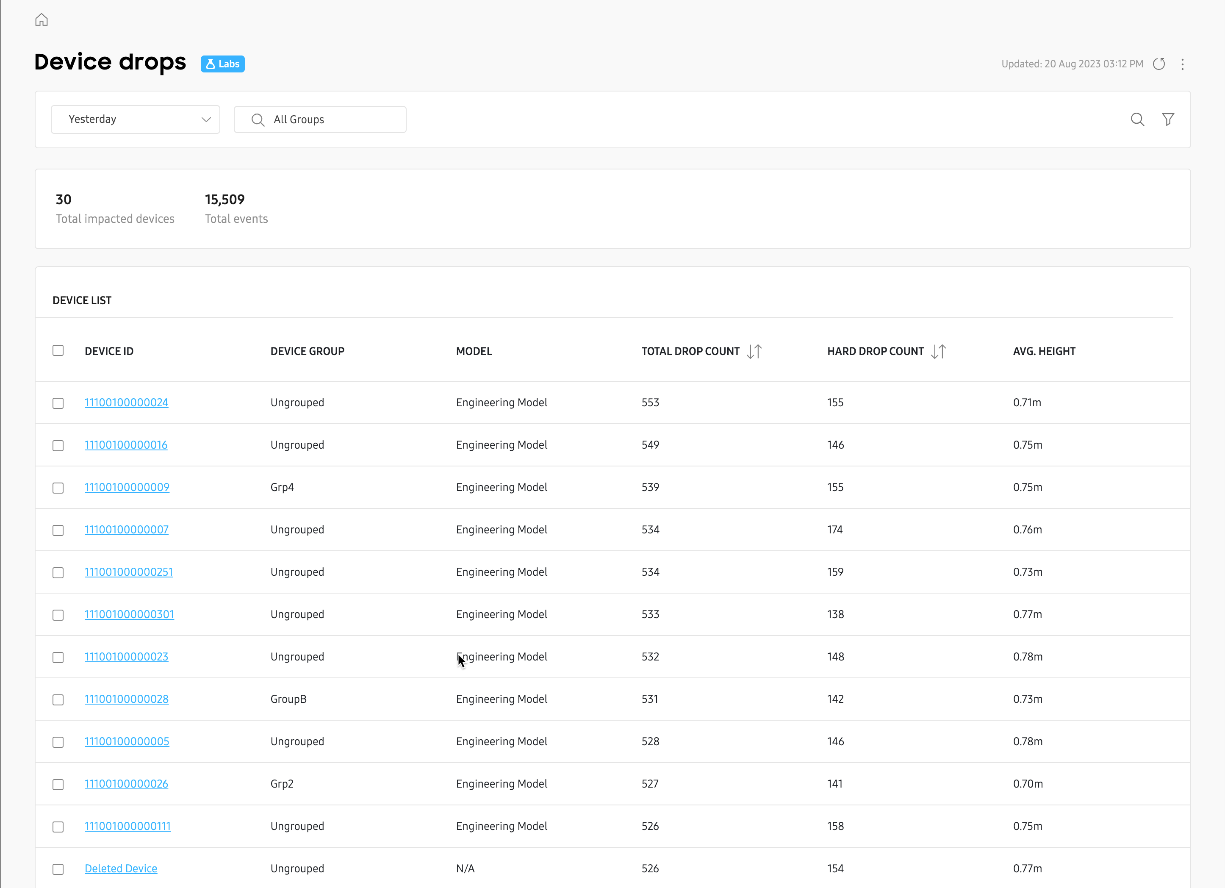1225x888 pixels.
Task: Click the Model column header
Action: pyautogui.click(x=474, y=352)
